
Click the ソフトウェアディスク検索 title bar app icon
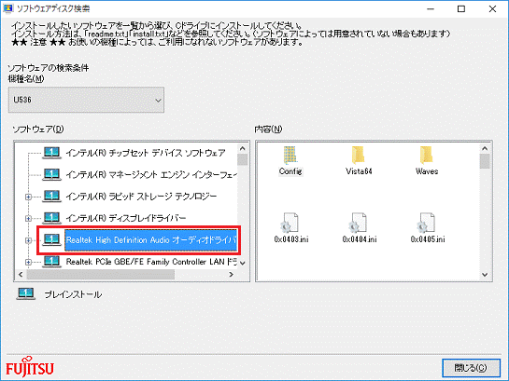coord(7,8)
